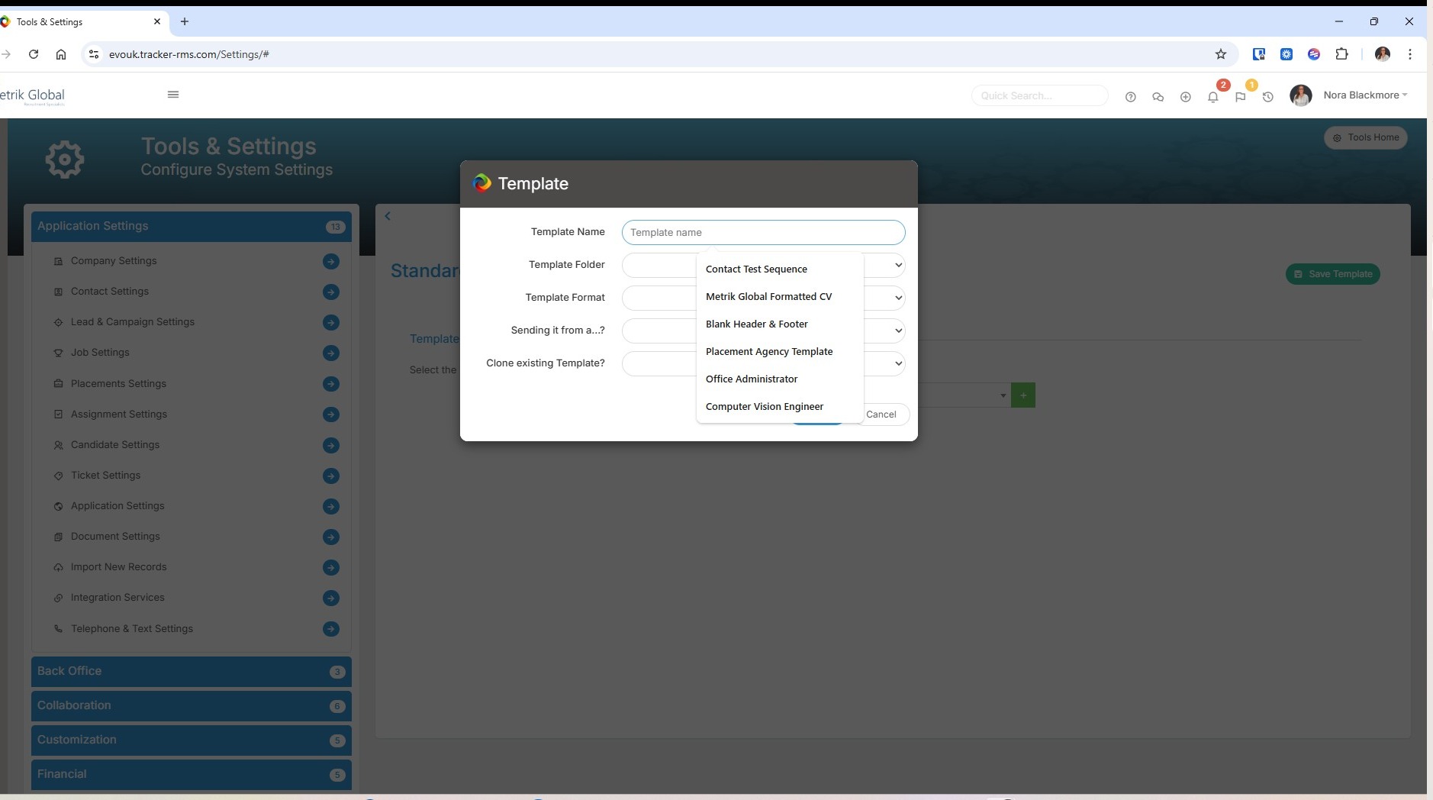This screenshot has width=1433, height=800.
Task: Open Integration Services
Action: [x=118, y=598]
